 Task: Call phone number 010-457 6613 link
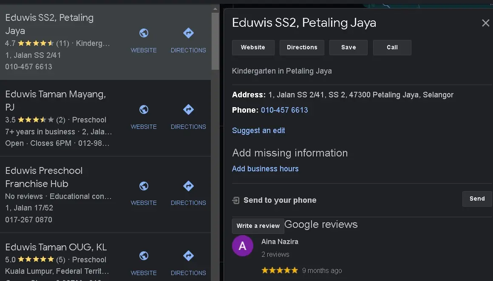285,110
